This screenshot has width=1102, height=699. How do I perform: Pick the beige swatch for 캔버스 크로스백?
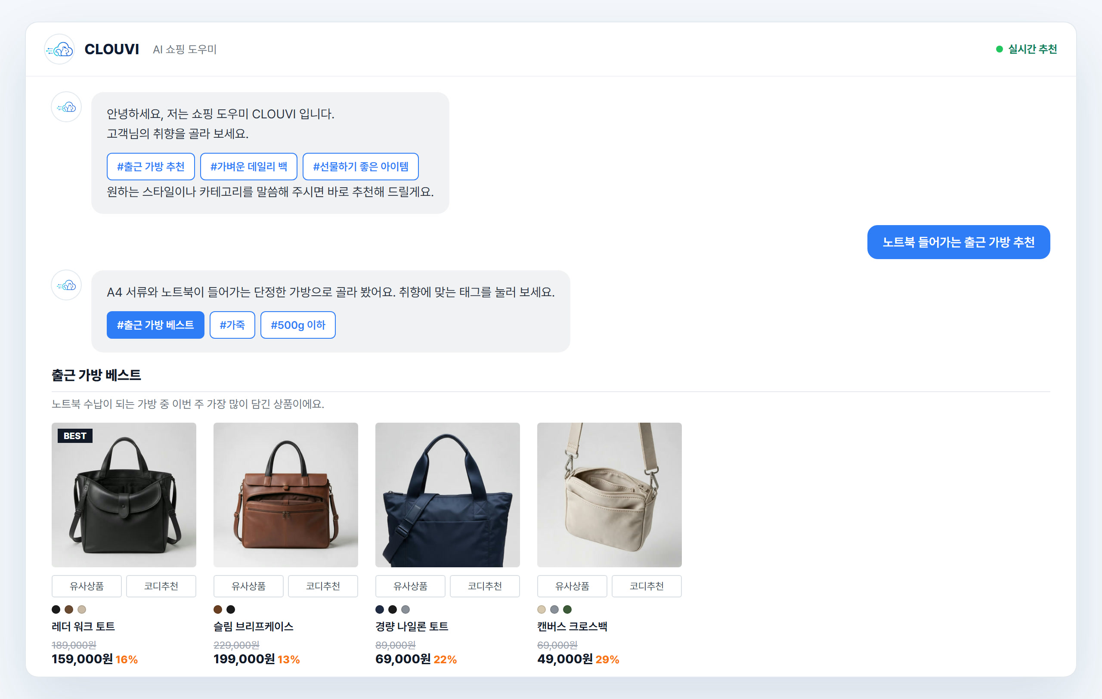pyautogui.click(x=542, y=609)
